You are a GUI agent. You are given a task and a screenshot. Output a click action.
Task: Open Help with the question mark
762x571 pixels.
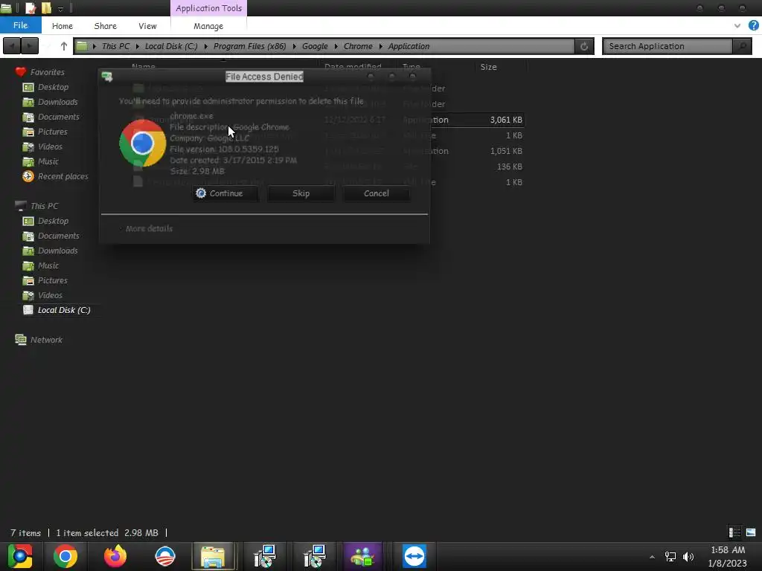point(754,25)
